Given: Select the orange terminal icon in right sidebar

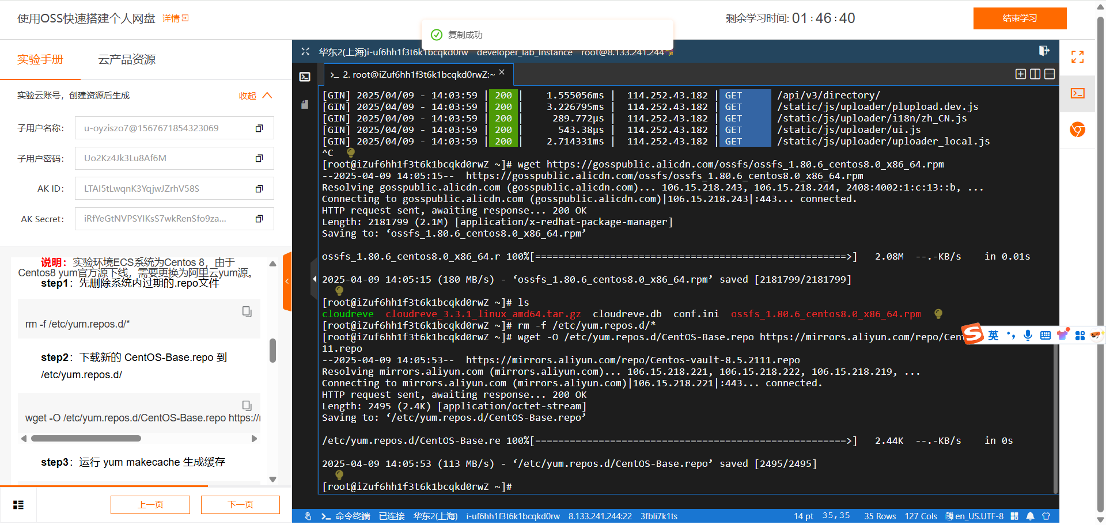Looking at the screenshot, I should [1077, 93].
